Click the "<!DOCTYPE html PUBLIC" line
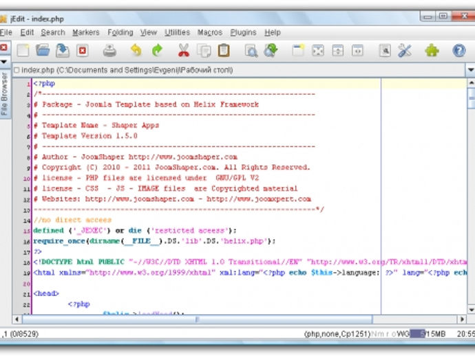This screenshot has height=356, width=475. 250,262
